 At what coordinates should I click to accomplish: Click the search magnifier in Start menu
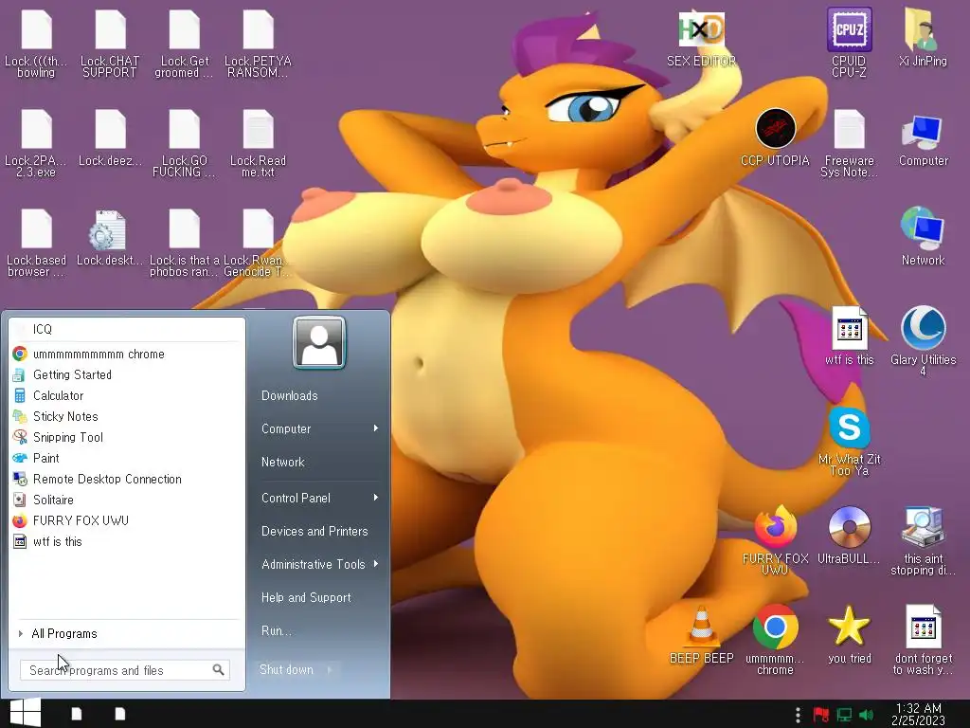point(219,670)
